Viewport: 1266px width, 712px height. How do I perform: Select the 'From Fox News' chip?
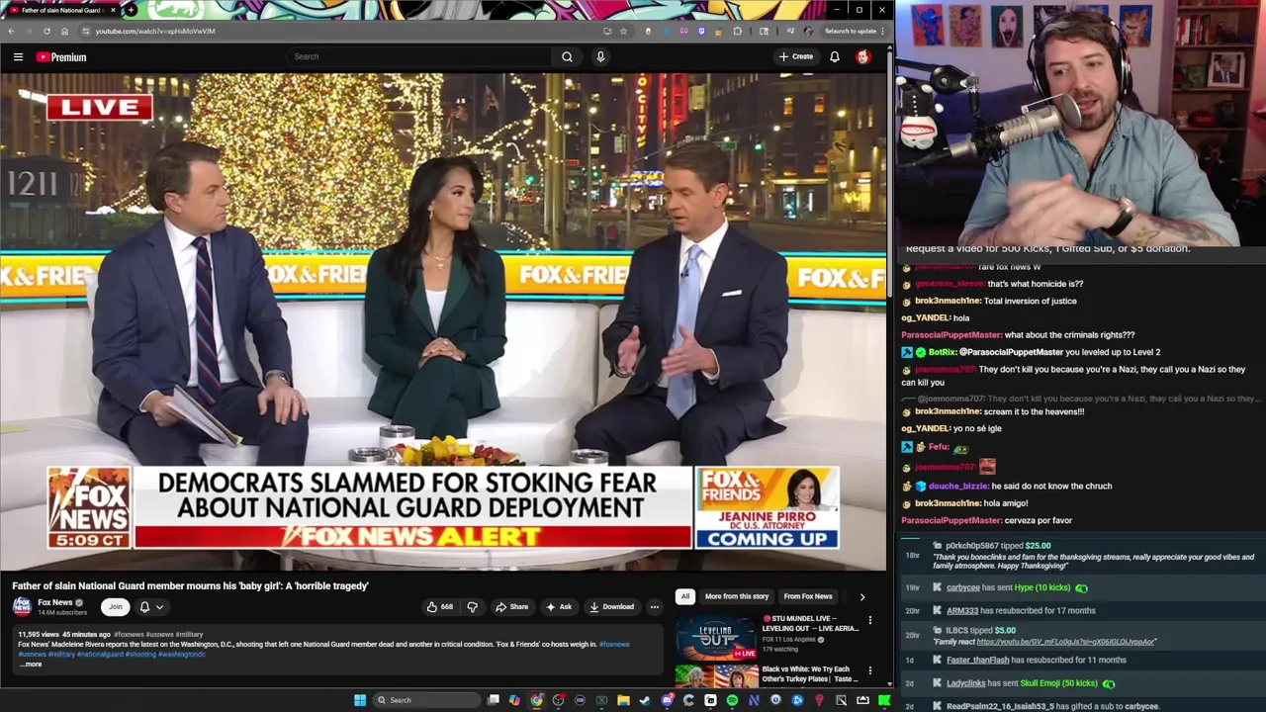[x=808, y=596]
